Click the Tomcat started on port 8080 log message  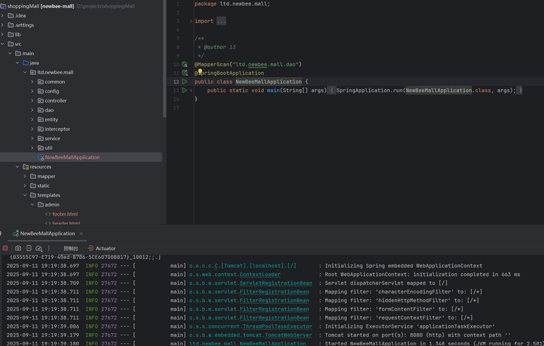418,335
